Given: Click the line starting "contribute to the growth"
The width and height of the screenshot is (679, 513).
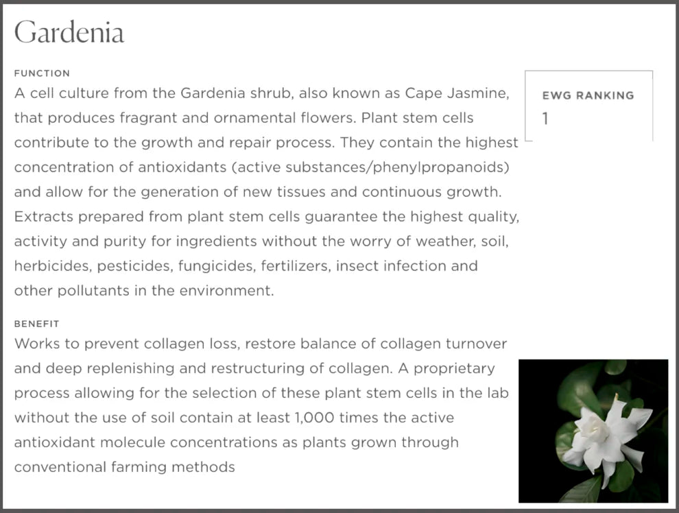Looking at the screenshot, I should click(266, 143).
